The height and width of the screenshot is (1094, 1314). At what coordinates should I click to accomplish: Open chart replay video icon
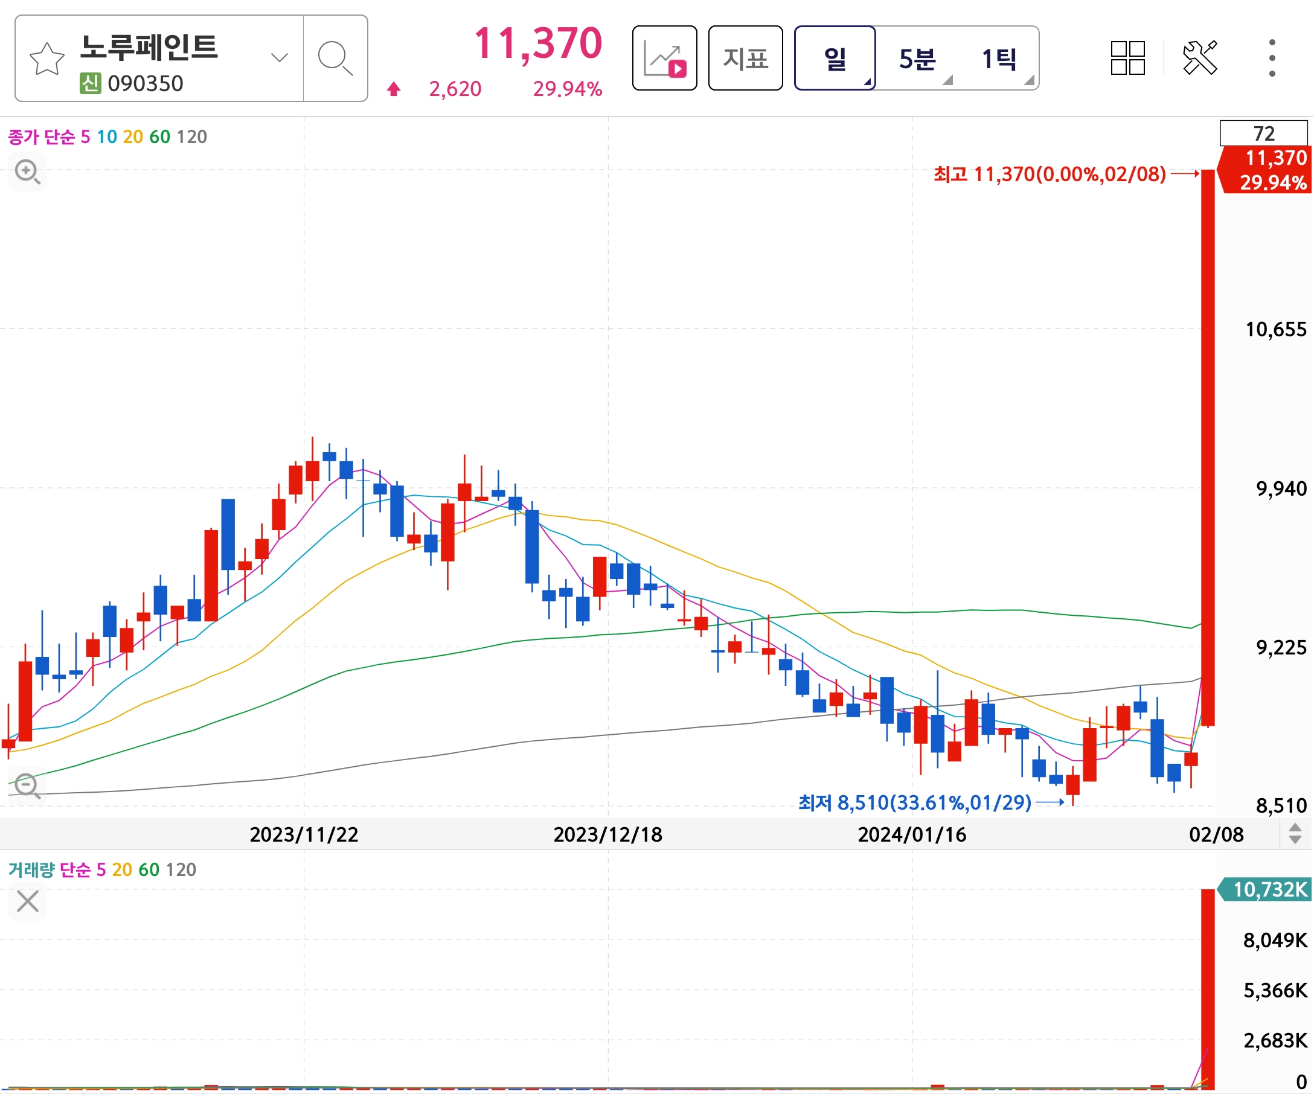[665, 59]
